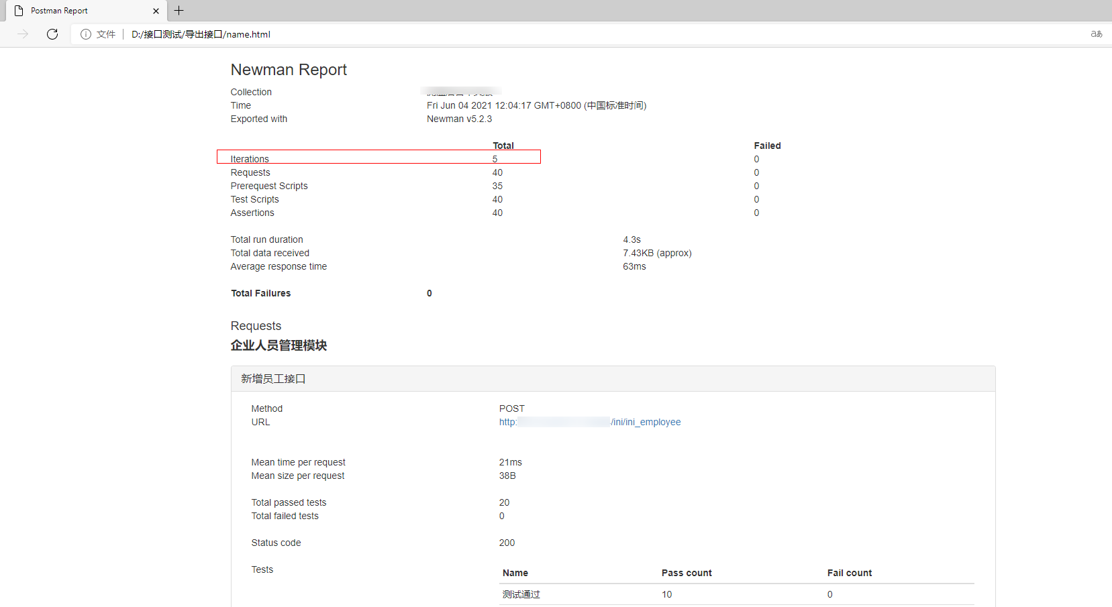
Task: Click the Name column header in Tests
Action: click(x=515, y=573)
